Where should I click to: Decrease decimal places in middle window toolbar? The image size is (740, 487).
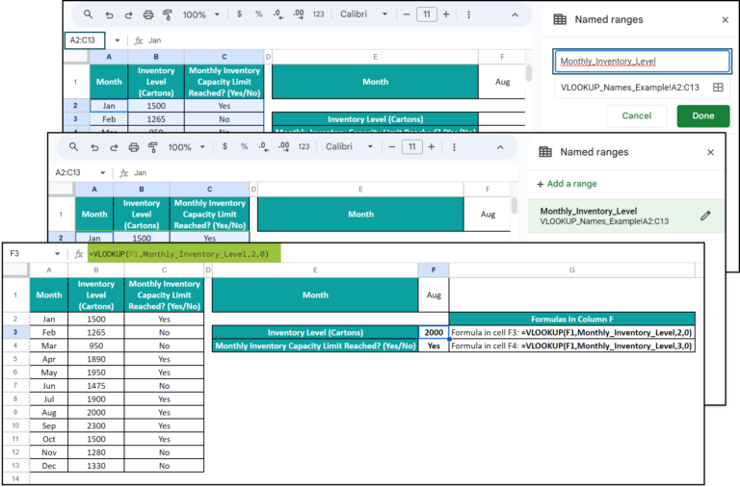click(x=264, y=146)
